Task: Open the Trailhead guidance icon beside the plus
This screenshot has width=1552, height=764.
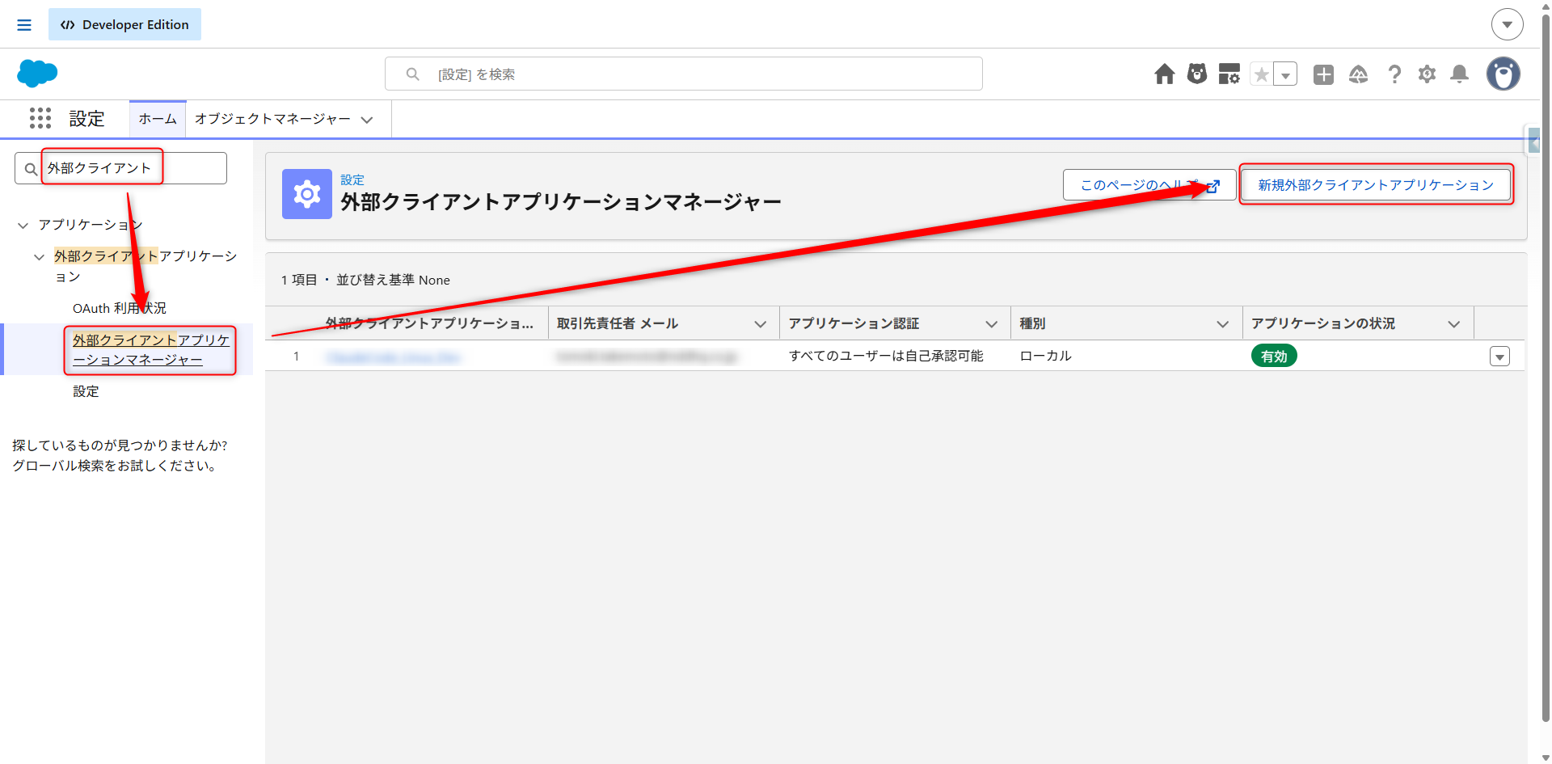Action: 1358,74
